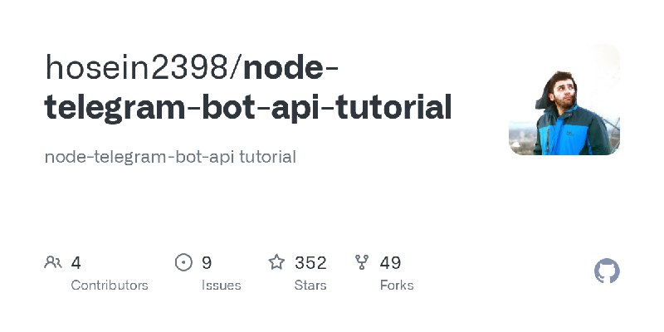Image resolution: width=664 pixels, height=332 pixels.
Task: Open the Issues label
Action: pos(221,286)
